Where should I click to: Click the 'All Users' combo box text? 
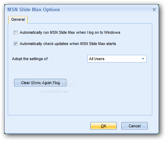coord(97,59)
